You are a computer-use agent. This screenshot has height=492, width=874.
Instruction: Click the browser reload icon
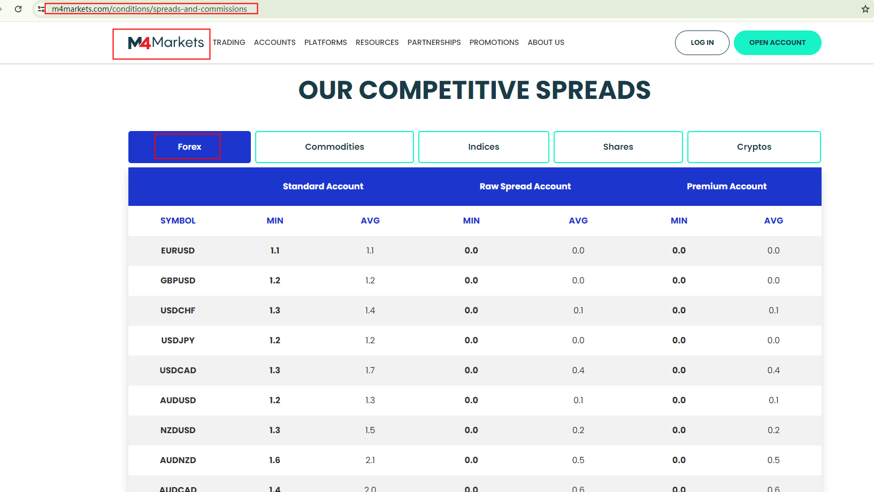point(18,9)
